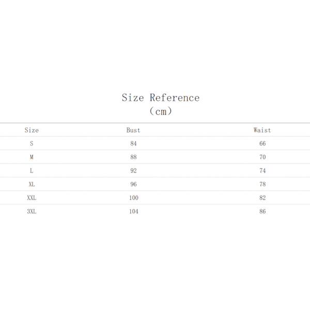Screen dimensions: 310x310
Task: Select the 3XL size row label
Action: pyautogui.click(x=32, y=211)
